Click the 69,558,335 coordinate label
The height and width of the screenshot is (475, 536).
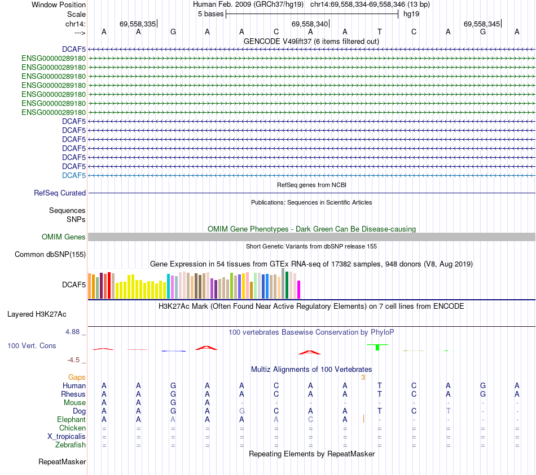point(138,24)
